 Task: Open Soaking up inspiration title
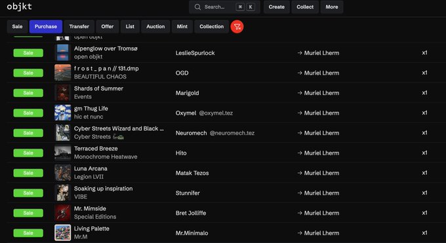pos(103,189)
